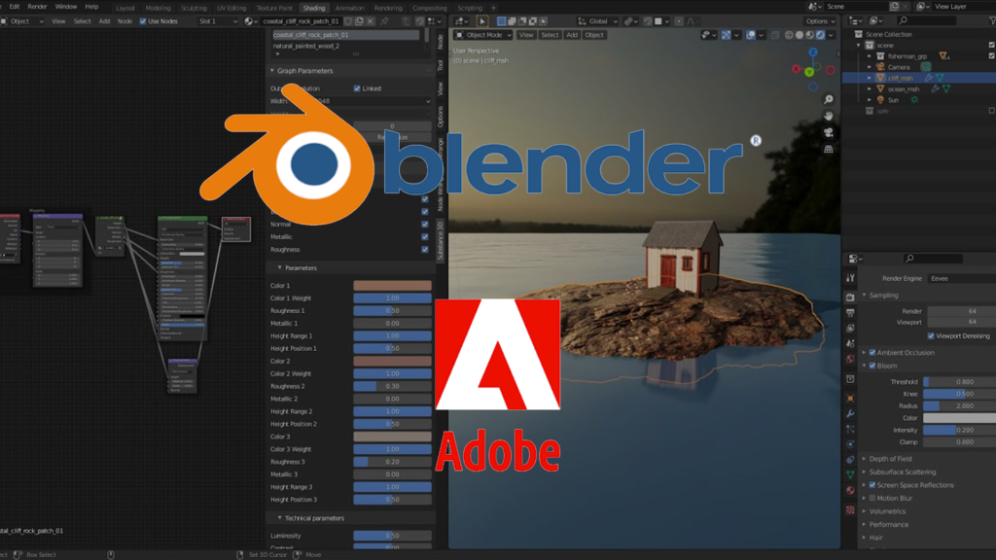Click the Roughness 2 slider
The width and height of the screenshot is (996, 560).
pyautogui.click(x=392, y=386)
